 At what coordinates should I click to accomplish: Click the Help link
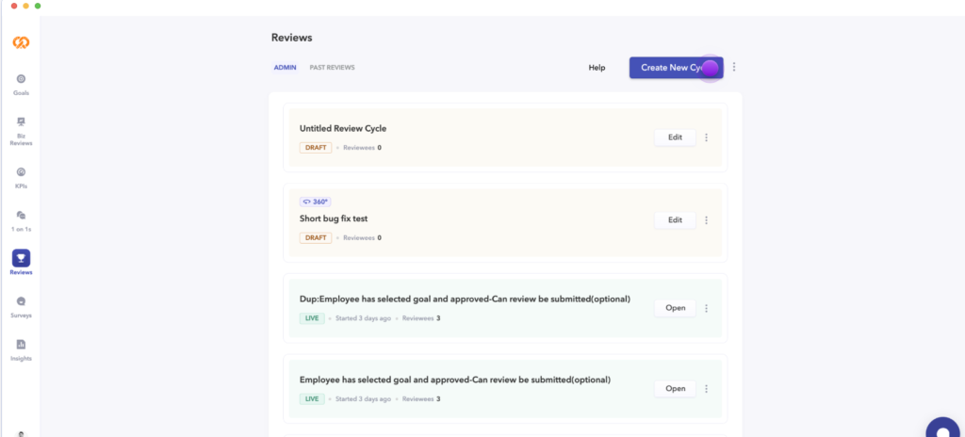tap(597, 68)
